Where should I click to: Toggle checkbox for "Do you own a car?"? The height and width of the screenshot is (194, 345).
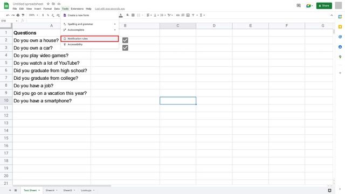pos(125,48)
